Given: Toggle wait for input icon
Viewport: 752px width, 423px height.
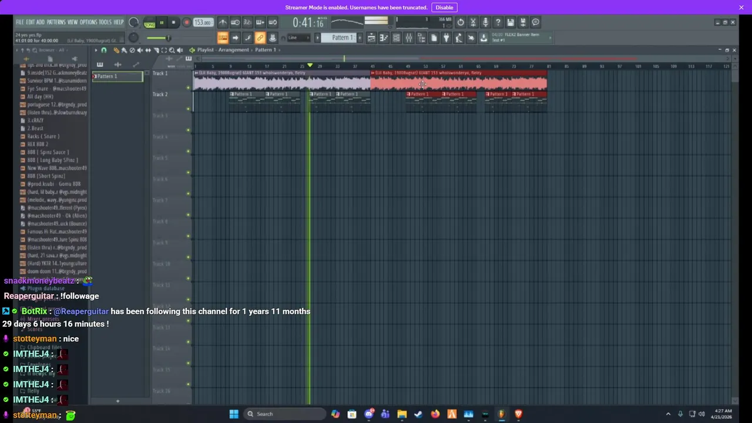Looking at the screenshot, I should [235, 22].
